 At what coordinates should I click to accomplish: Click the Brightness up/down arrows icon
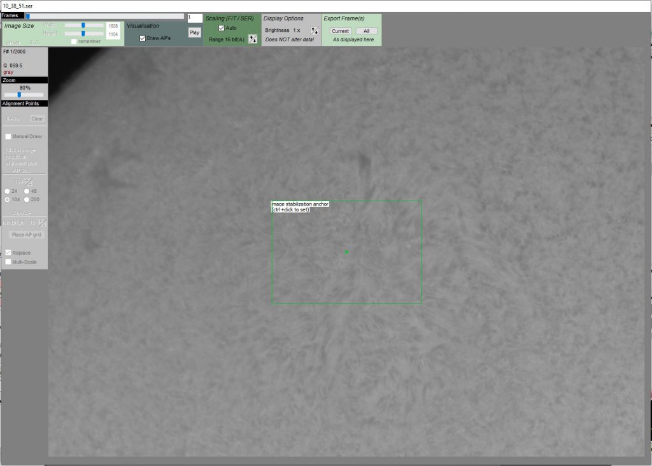pos(314,31)
